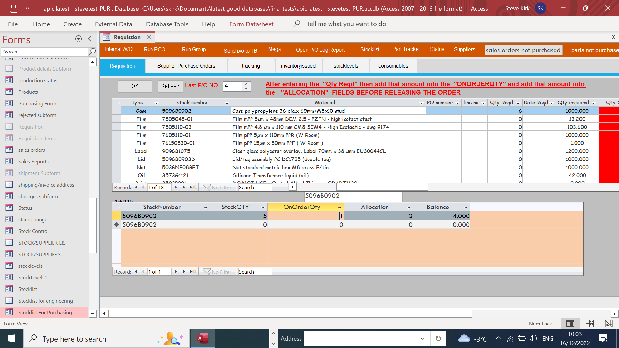Click OnOrderQty cell for 5096B0902

pos(305,216)
